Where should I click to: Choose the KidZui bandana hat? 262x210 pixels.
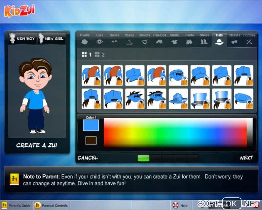click(178, 75)
